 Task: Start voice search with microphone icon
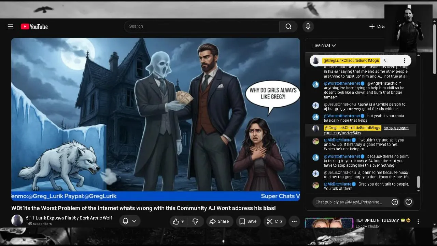coord(308,26)
